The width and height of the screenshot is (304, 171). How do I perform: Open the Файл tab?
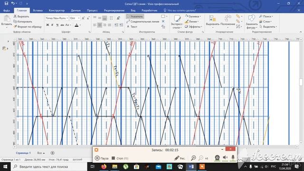tap(6, 10)
